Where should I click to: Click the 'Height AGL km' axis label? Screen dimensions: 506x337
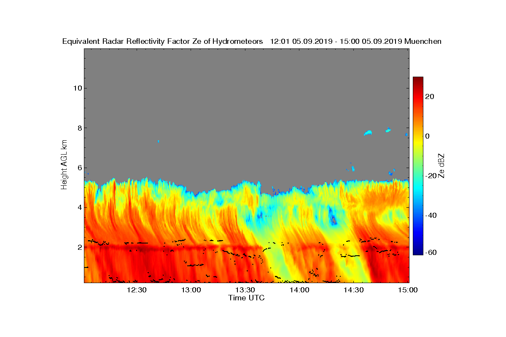click(64, 165)
